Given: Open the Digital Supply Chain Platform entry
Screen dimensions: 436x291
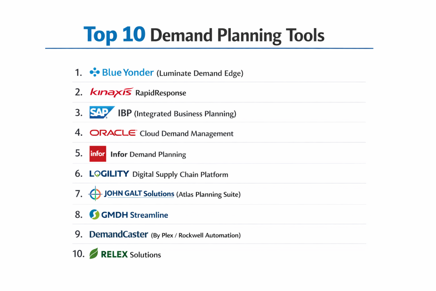Looking at the screenshot, I should point(180,174).
